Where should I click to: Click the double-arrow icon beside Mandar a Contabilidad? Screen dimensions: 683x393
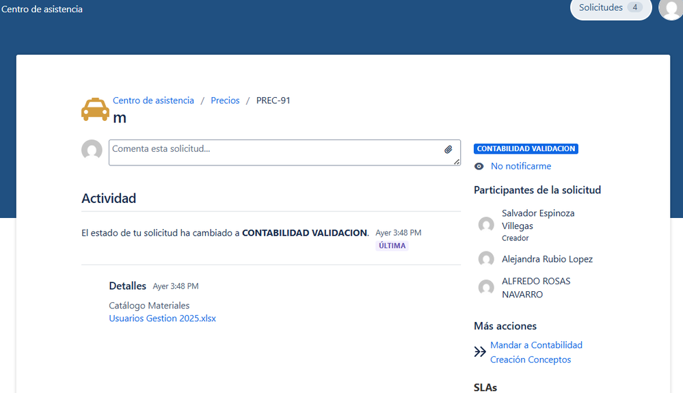[479, 352]
